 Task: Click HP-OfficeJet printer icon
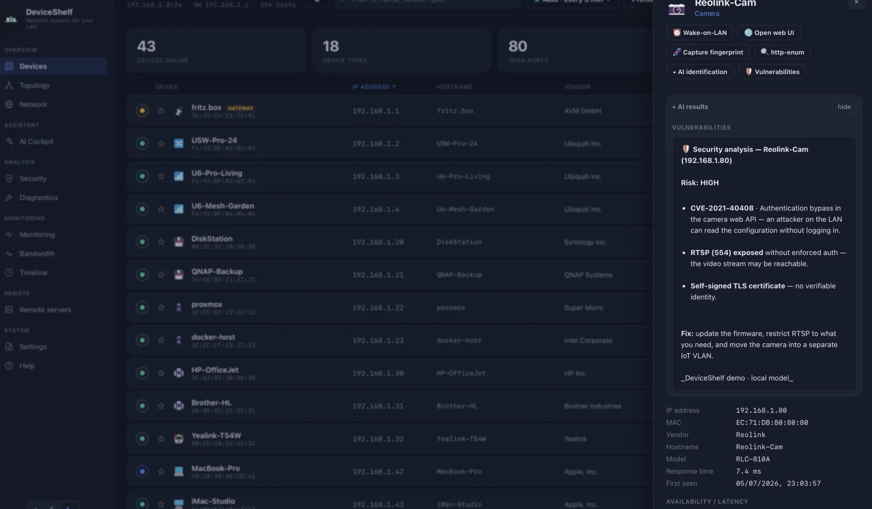pos(179,373)
